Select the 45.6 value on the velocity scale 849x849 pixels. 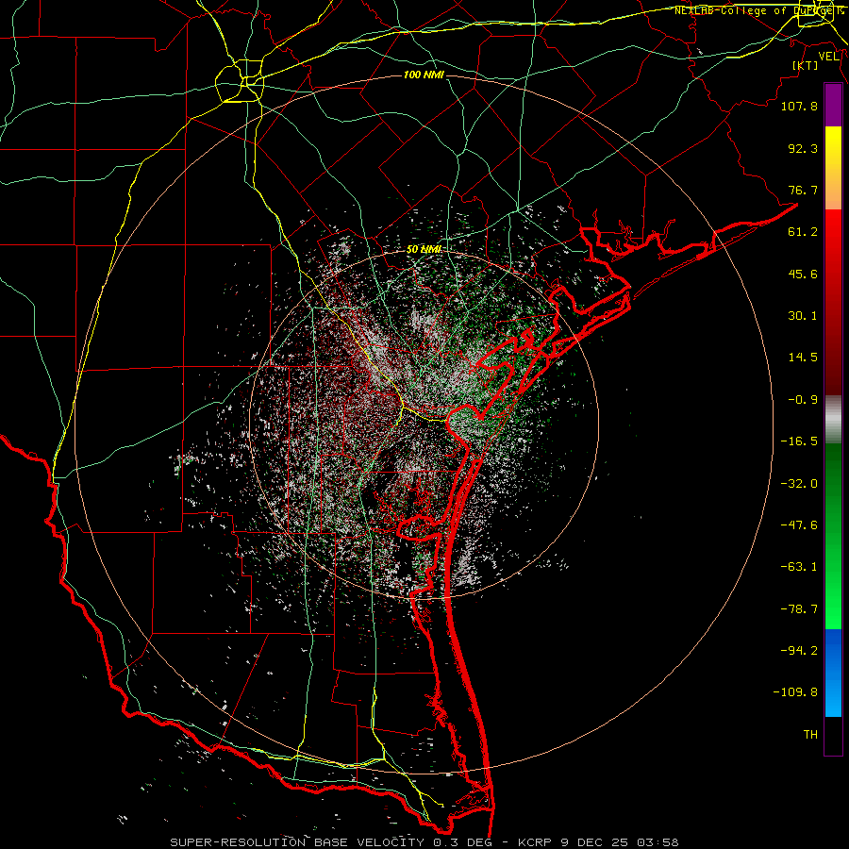803,274
